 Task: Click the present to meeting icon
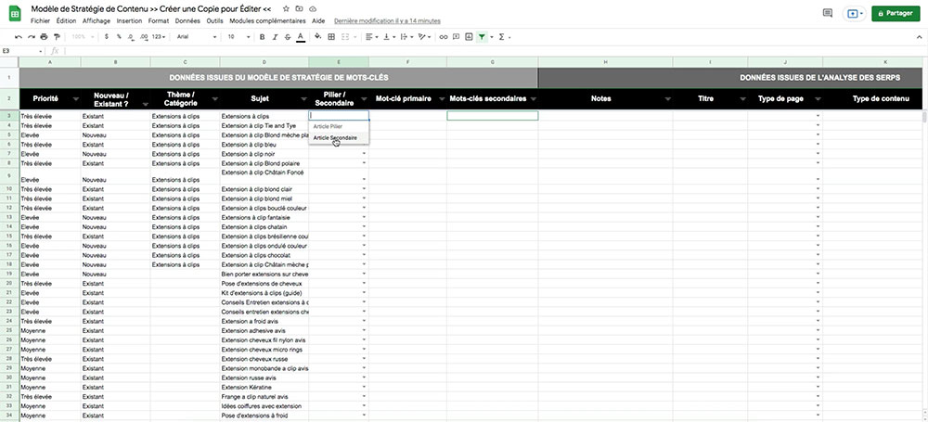[854, 13]
